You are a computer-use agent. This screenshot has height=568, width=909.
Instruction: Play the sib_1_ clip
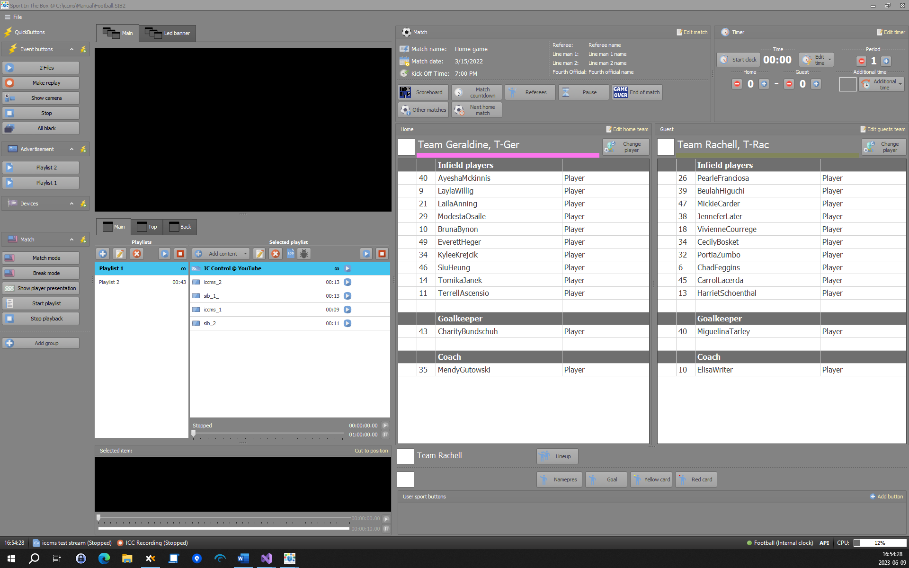point(348,296)
